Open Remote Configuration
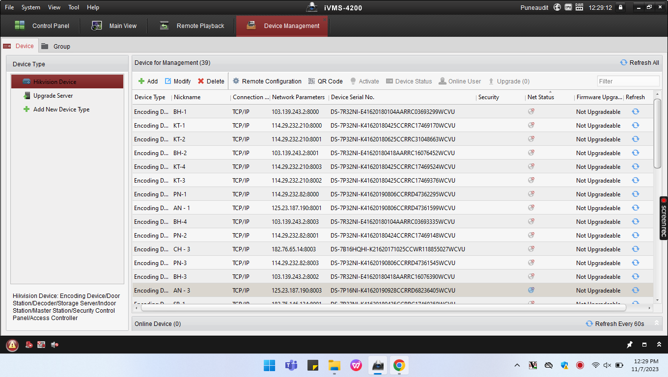 tap(267, 81)
